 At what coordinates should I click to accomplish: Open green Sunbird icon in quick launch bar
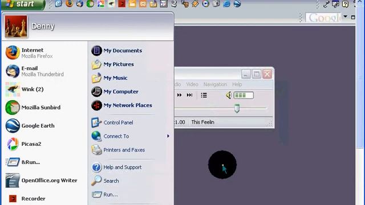click(90, 3)
